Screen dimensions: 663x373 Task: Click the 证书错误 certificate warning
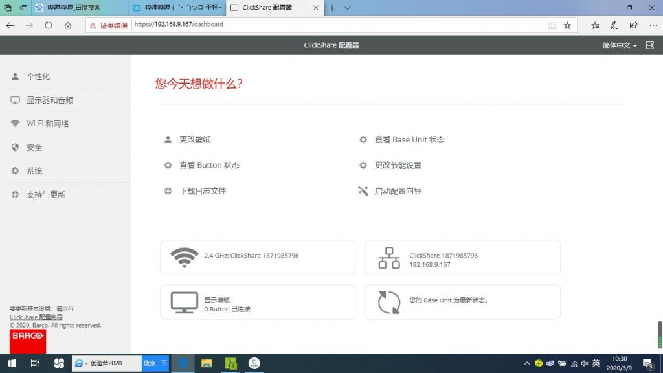coord(109,25)
